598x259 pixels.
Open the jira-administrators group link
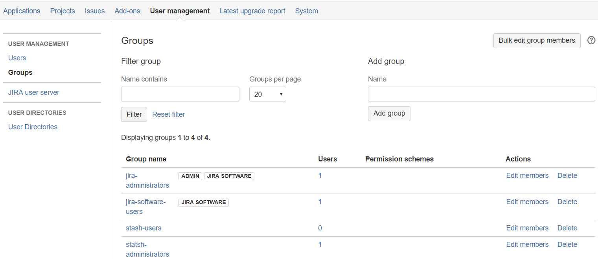coord(147,180)
